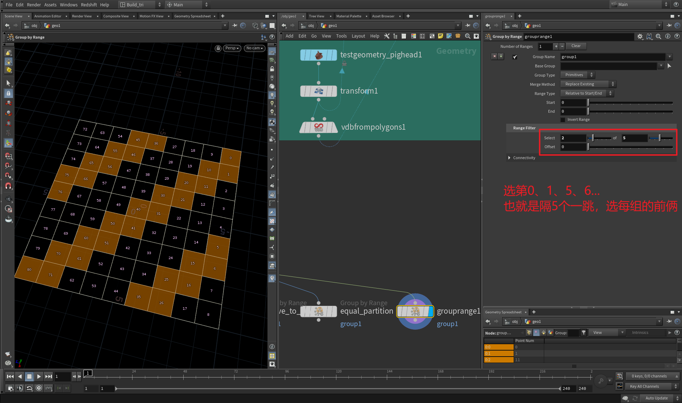Toggle Auto Update at bottom right
682x403 pixels.
point(656,398)
